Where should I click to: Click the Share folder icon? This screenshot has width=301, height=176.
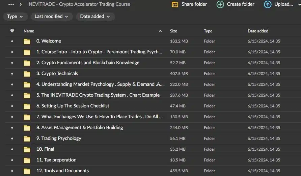[x=175, y=4]
